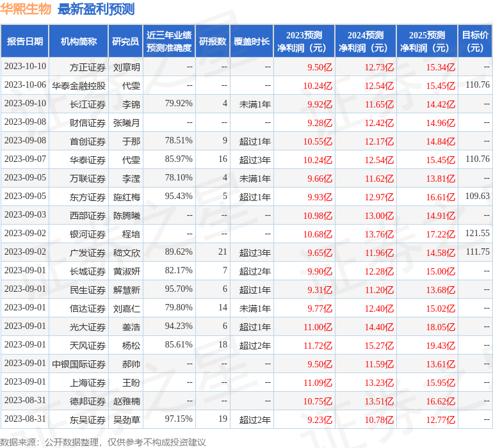This screenshot has width=493, height=448.
Task: Click the 目标价 column header
Action: point(475,41)
